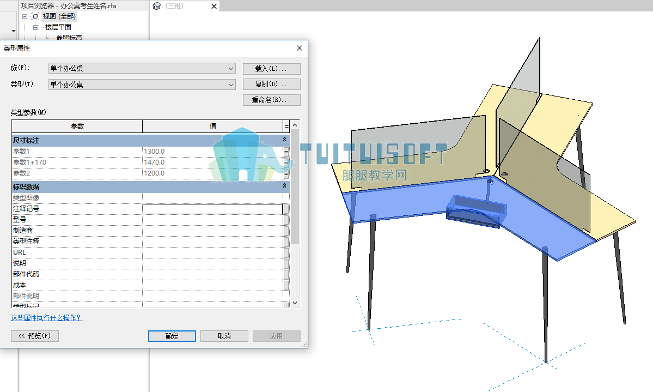Collapse the 楼层平面 tree node
This screenshot has width=653, height=392.
coord(35,27)
